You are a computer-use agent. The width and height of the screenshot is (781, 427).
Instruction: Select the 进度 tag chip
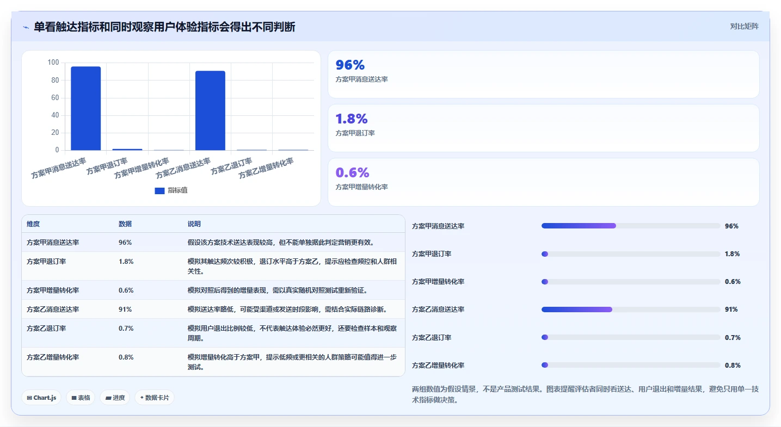[115, 398]
